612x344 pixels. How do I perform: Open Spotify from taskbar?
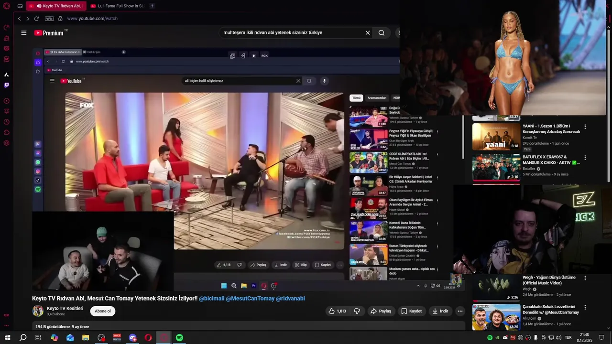point(179,338)
